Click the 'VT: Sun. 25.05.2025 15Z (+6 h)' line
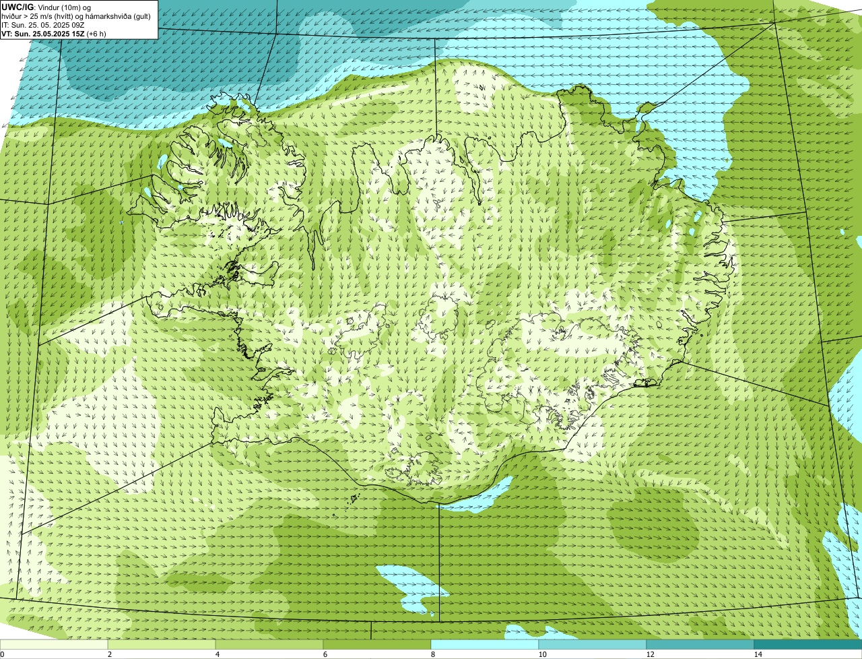 click(54, 33)
